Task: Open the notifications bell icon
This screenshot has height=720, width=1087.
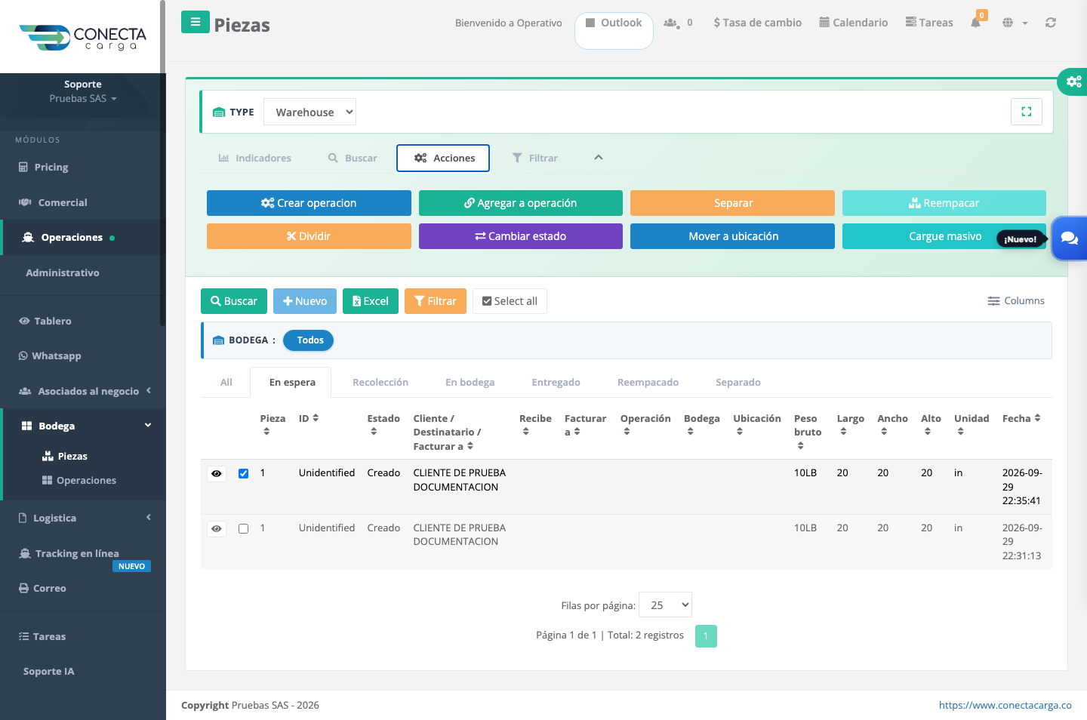Action: coord(975,23)
